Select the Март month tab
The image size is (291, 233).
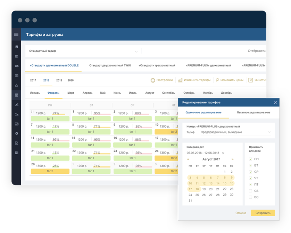pyautogui.click(x=71, y=93)
